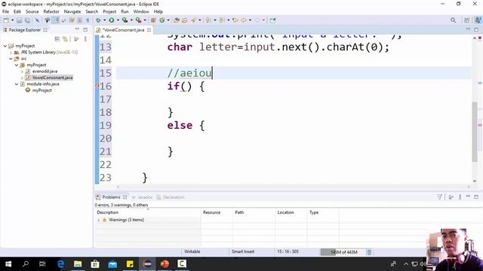Toggle Skip All Breakpoints icon
The height and width of the screenshot is (271, 483).
[37, 20]
